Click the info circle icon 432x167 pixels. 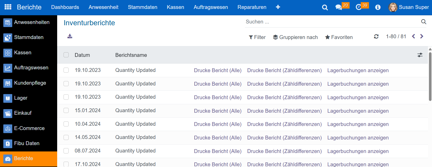[378, 7]
